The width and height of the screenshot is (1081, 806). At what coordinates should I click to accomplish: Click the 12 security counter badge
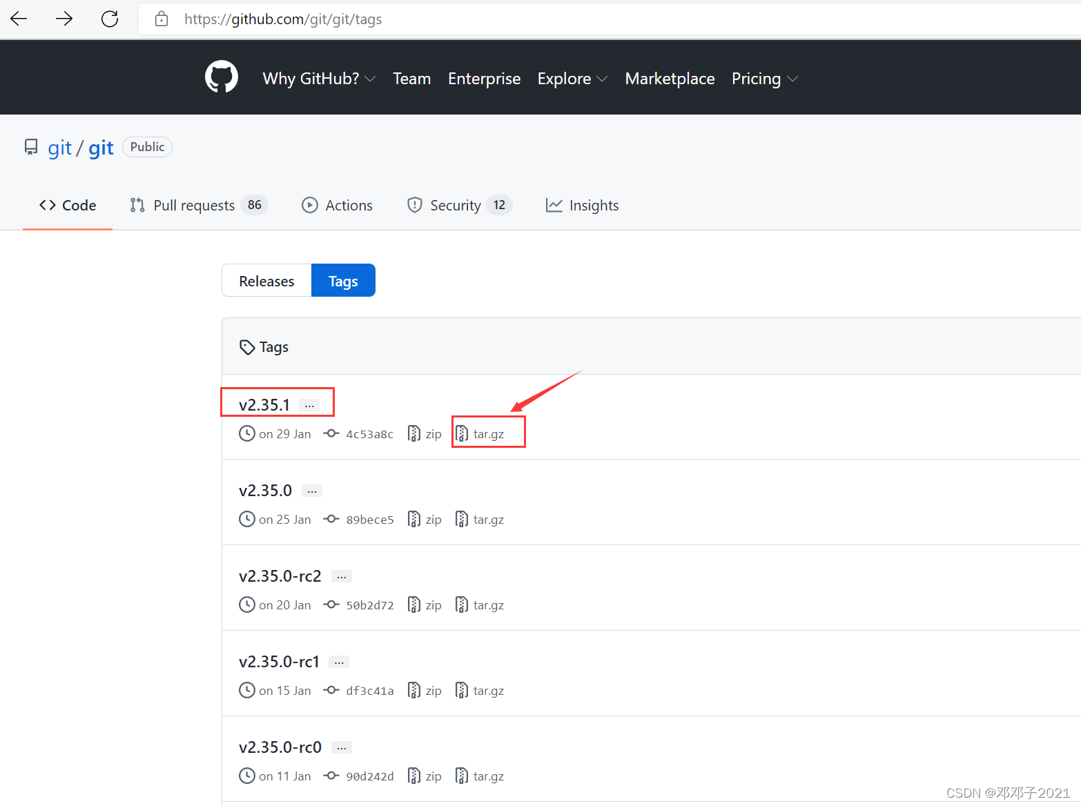click(499, 205)
